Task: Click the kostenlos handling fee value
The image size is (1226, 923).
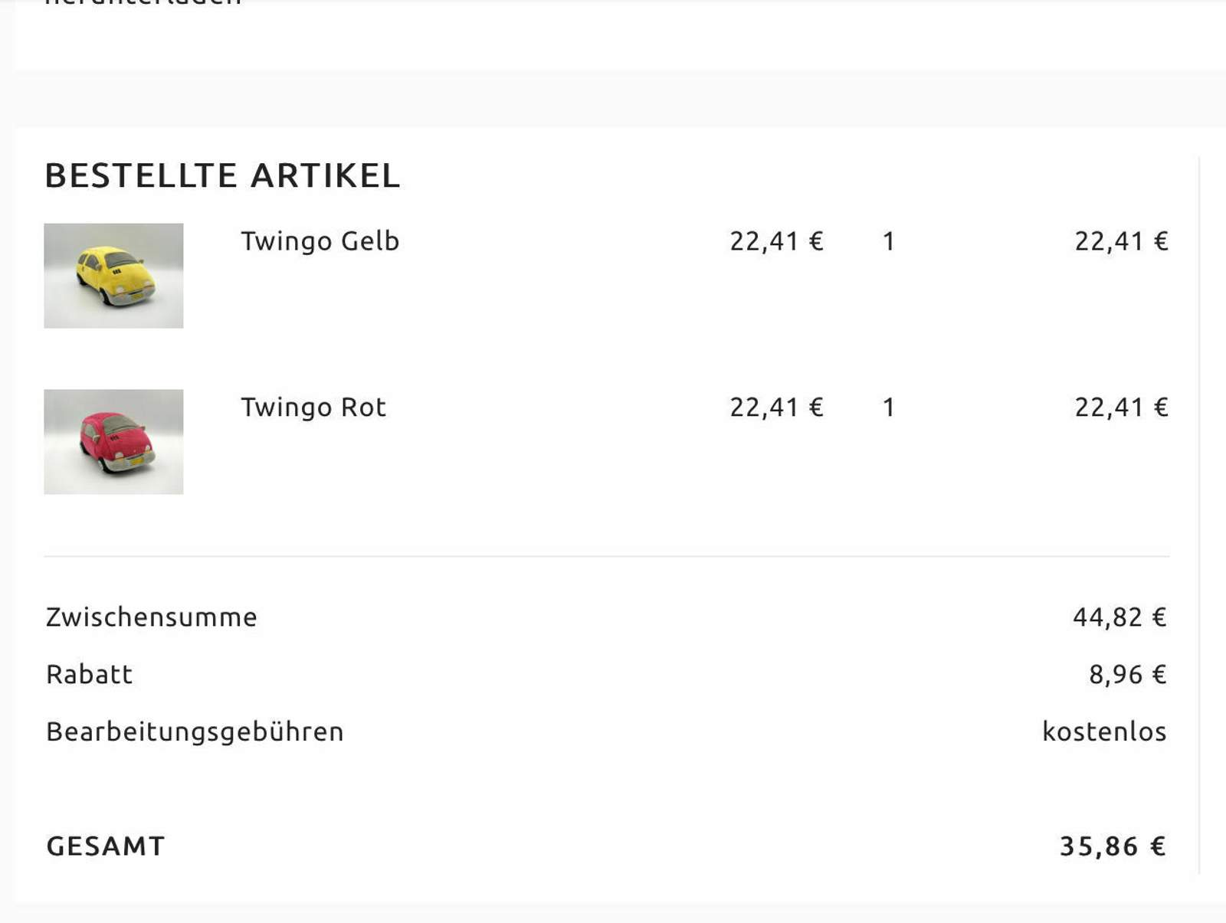Action: (x=1104, y=732)
